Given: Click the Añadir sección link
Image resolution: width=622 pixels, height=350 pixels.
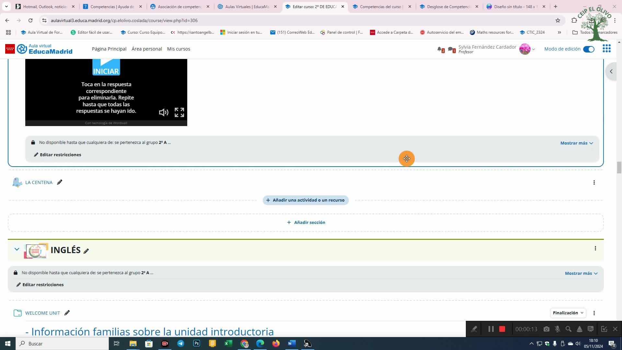Looking at the screenshot, I should point(306,222).
